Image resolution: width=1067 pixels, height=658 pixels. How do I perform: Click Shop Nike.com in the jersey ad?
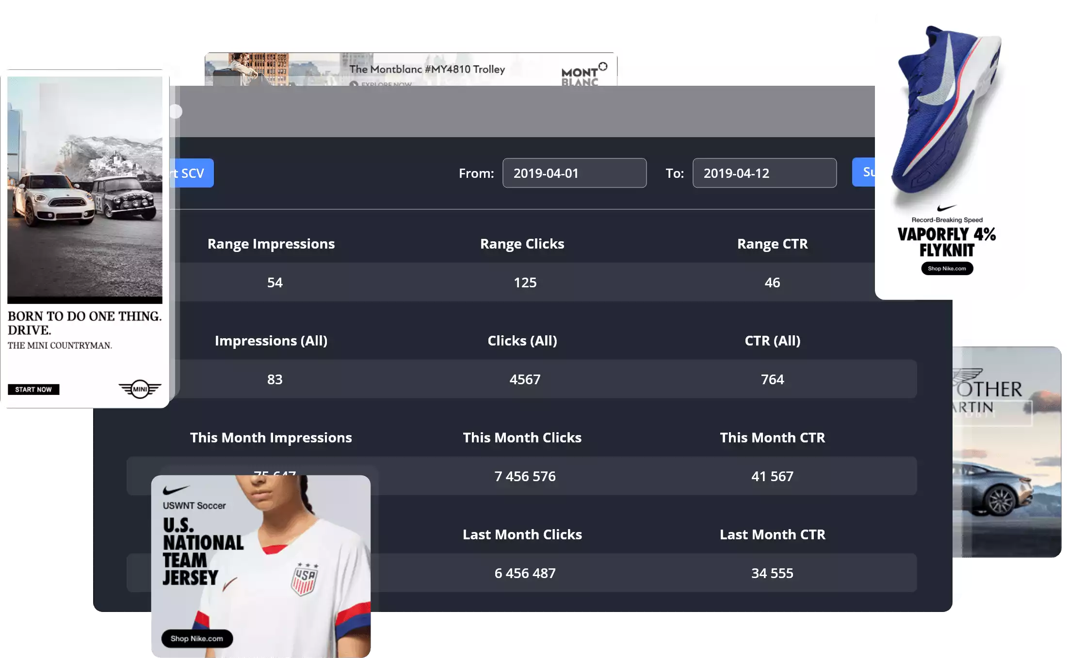click(x=197, y=639)
